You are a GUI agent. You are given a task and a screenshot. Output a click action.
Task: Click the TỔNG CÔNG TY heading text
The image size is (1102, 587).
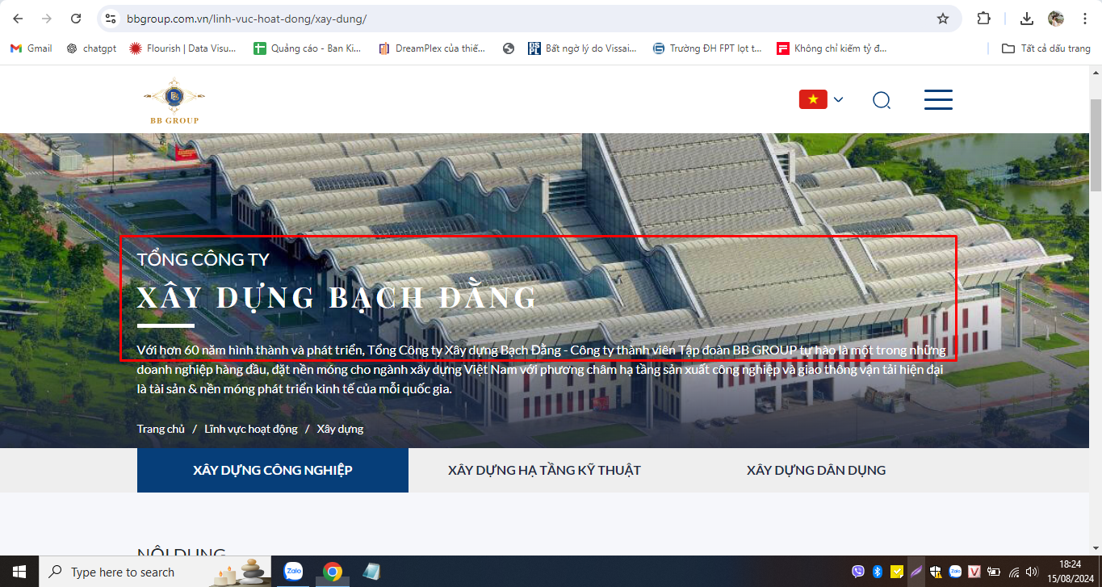(203, 259)
